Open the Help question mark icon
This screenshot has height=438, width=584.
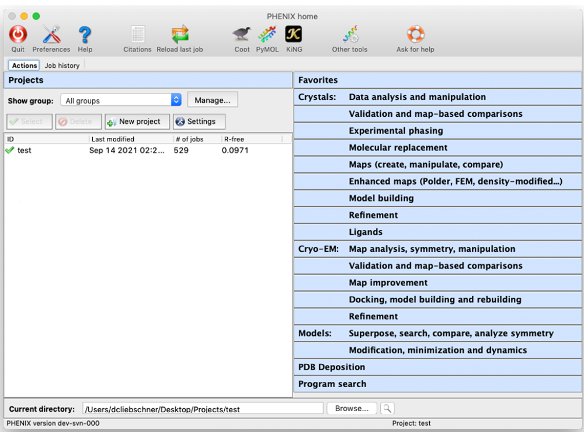click(85, 36)
